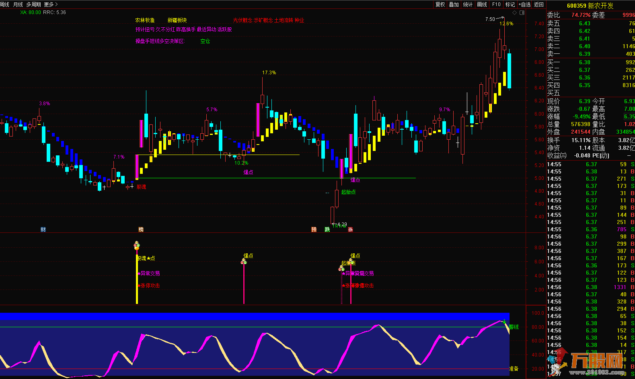Screen dimensions: 635x379
Task: Click the 榜 marker icon on chart
Action: coord(141,230)
